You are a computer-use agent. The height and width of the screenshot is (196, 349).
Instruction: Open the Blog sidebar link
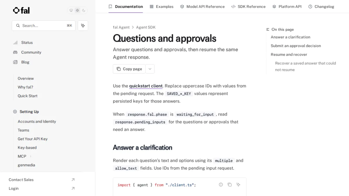pyautogui.click(x=25, y=62)
